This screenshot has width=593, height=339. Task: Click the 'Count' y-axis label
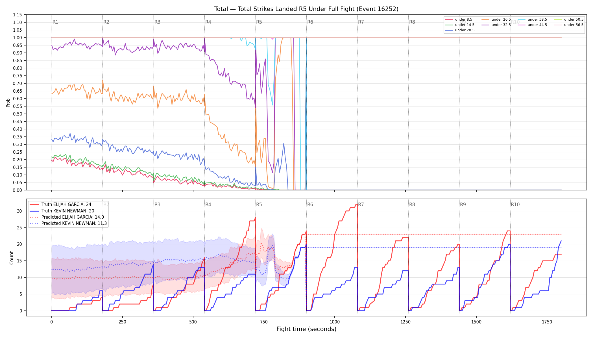pyautogui.click(x=12, y=258)
